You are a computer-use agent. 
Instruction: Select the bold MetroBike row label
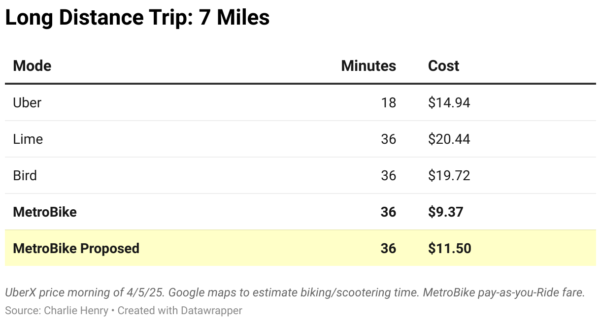click(45, 212)
